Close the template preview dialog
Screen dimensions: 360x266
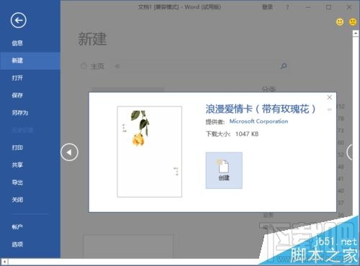point(330,97)
